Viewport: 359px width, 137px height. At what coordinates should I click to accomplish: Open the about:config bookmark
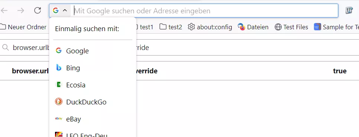[x=210, y=27]
